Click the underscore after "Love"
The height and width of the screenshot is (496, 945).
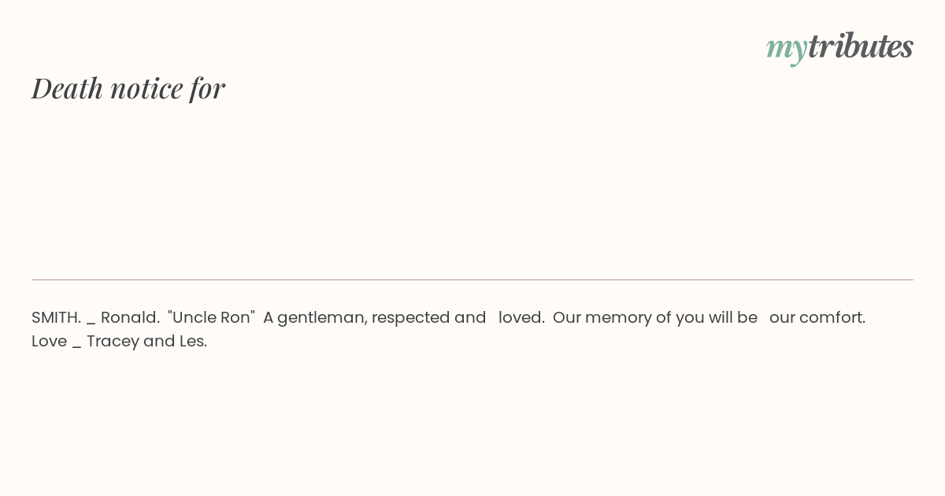coord(76,345)
